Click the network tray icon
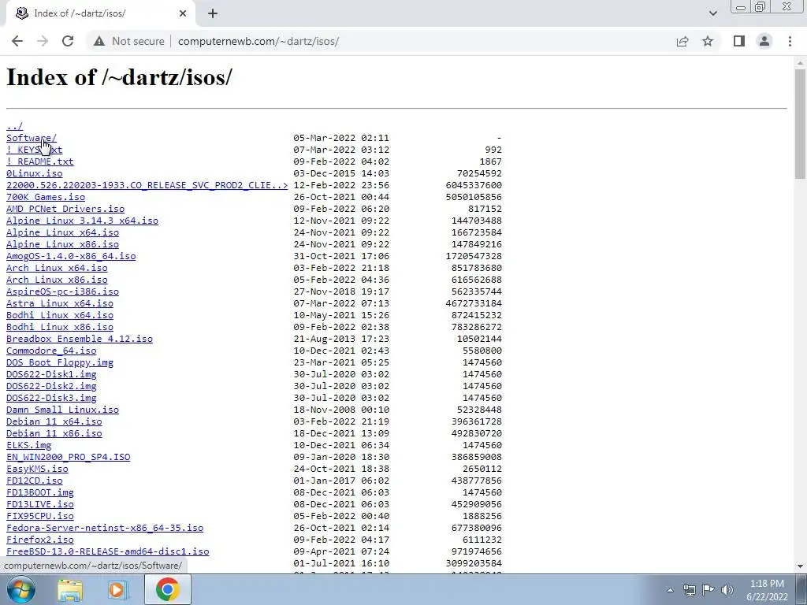807x605 pixels. click(689, 590)
